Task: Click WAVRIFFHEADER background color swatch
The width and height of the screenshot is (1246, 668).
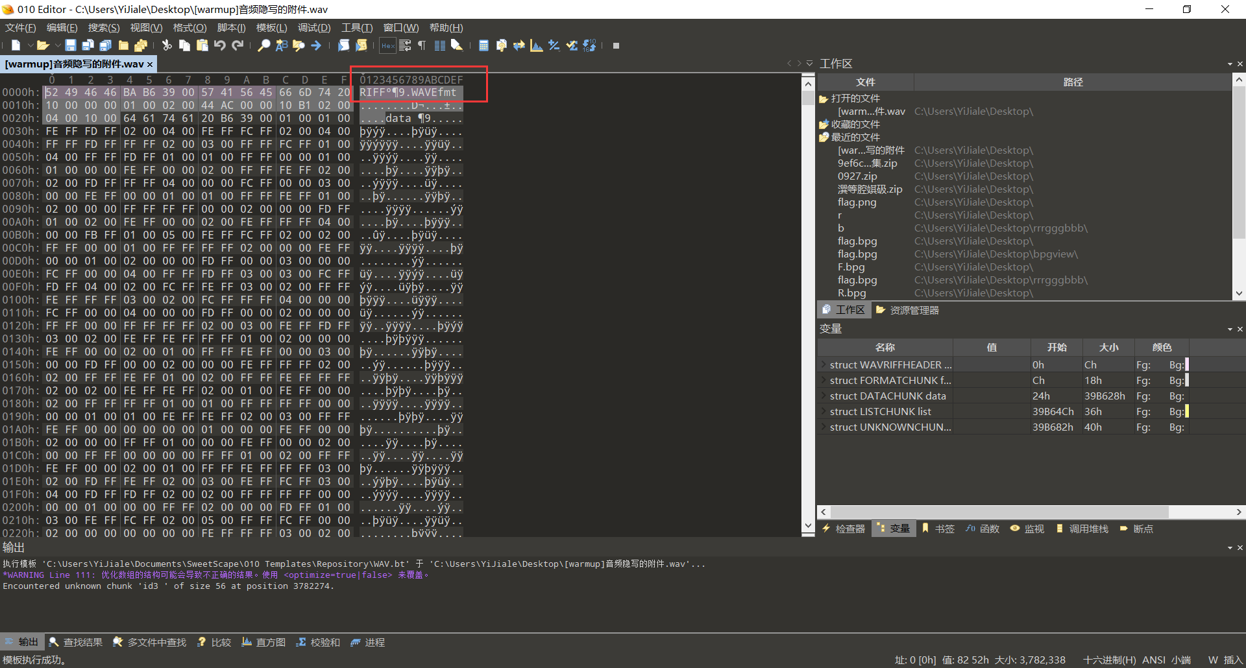Action: (1186, 364)
